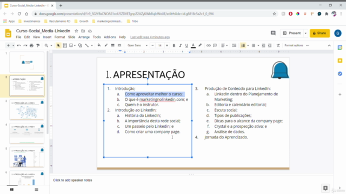Toggle Underline formatting

187,45
